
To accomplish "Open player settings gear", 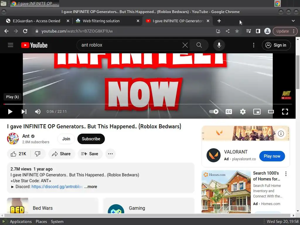I will [243, 112].
